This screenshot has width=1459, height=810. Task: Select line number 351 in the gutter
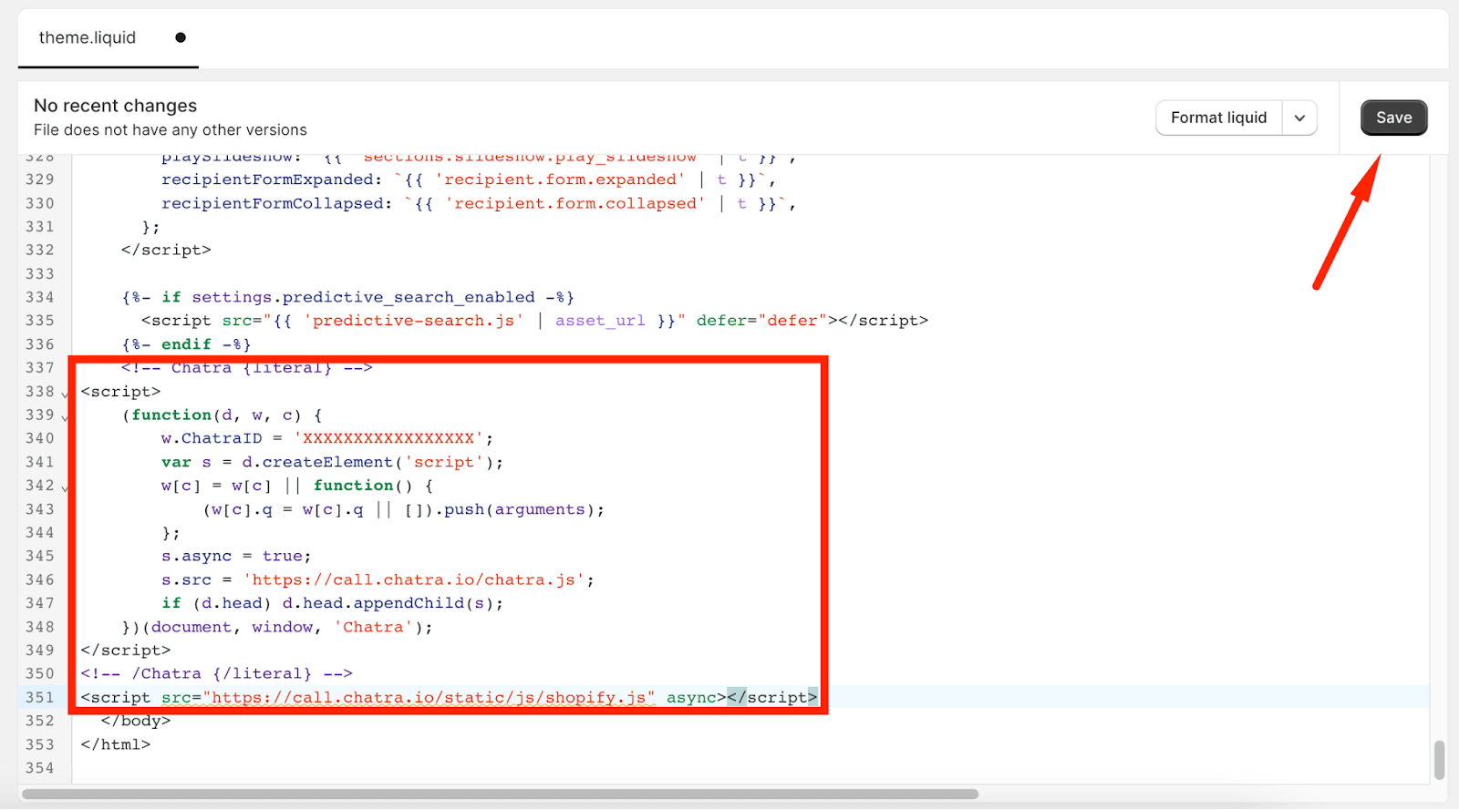click(x=40, y=697)
